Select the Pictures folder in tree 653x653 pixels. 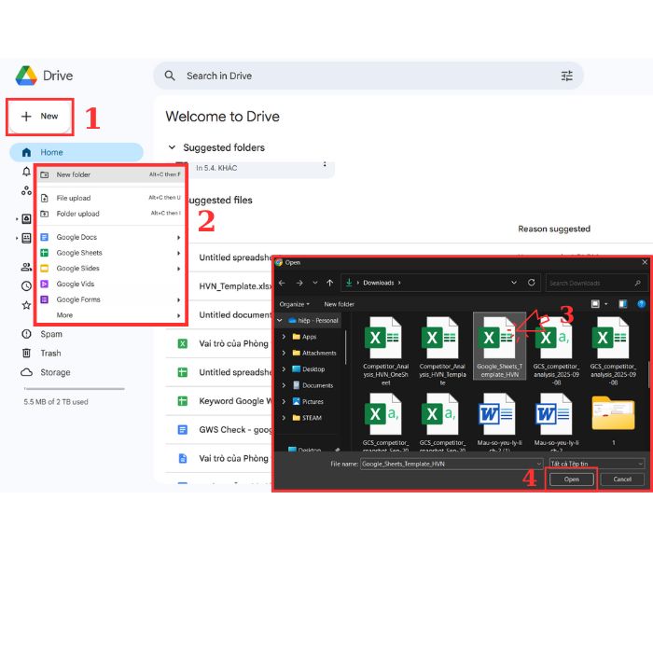(308, 402)
